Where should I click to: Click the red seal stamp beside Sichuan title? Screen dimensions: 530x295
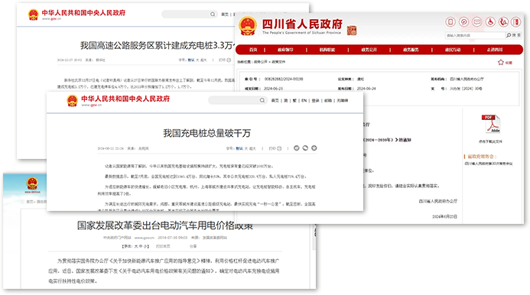[352, 31]
